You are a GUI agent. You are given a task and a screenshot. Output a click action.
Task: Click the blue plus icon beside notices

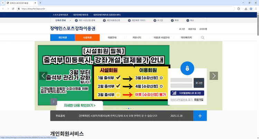tap(200, 116)
